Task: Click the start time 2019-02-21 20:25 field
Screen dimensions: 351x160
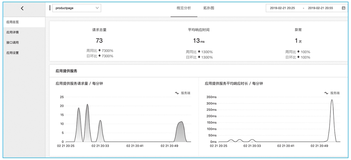Action: point(282,8)
